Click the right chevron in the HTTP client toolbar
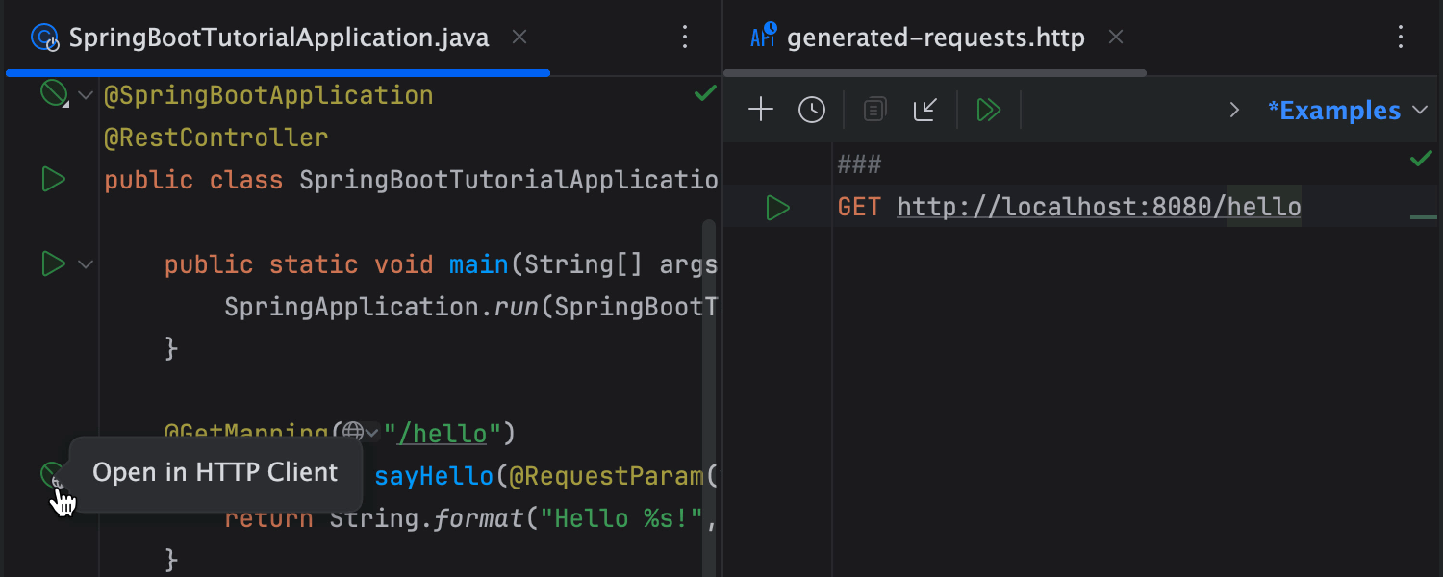Screen dimensions: 1443x577 tap(1234, 110)
